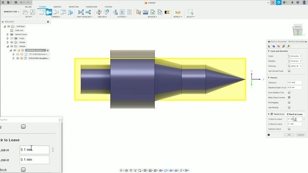The height and width of the screenshot is (173, 308).
Task: Open the Radii tab icon in dialog
Action: [x=279, y=46]
